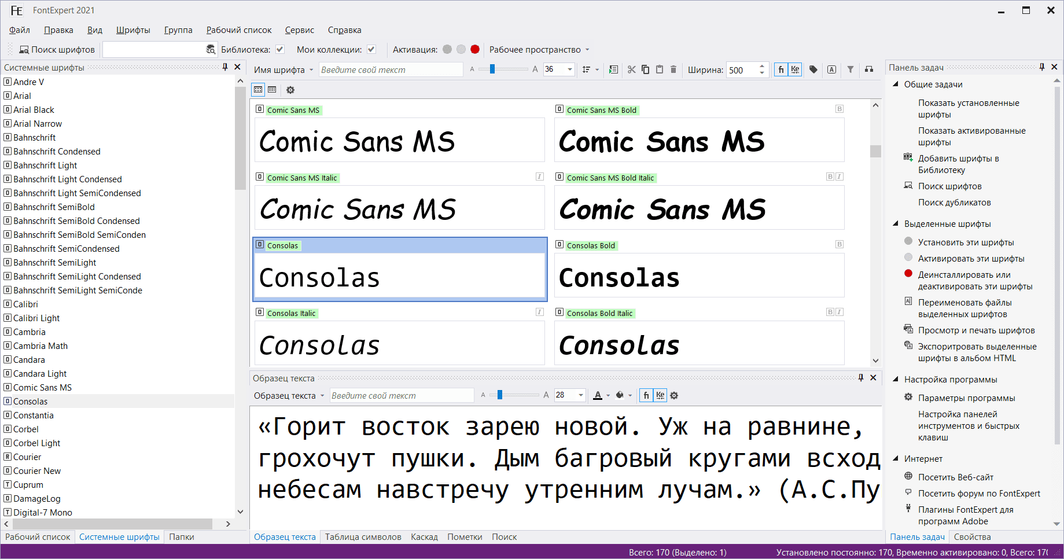
Task: Click the font preview text input field
Action: click(x=391, y=70)
